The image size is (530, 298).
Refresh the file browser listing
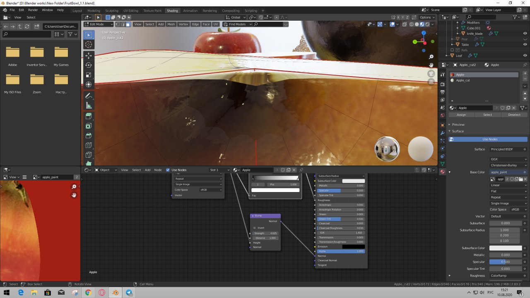click(x=27, y=26)
